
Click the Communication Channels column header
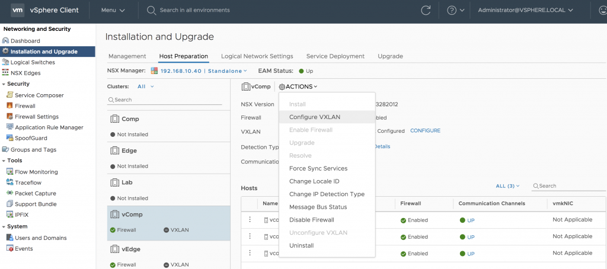[491, 203]
